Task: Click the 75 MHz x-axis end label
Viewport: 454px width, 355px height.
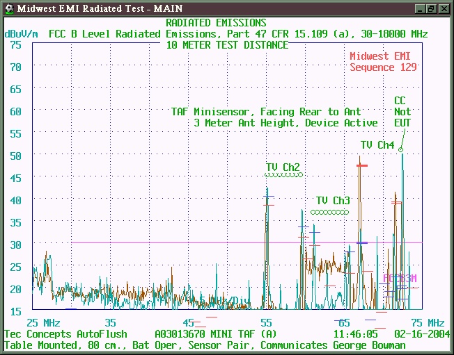Action: [427, 323]
